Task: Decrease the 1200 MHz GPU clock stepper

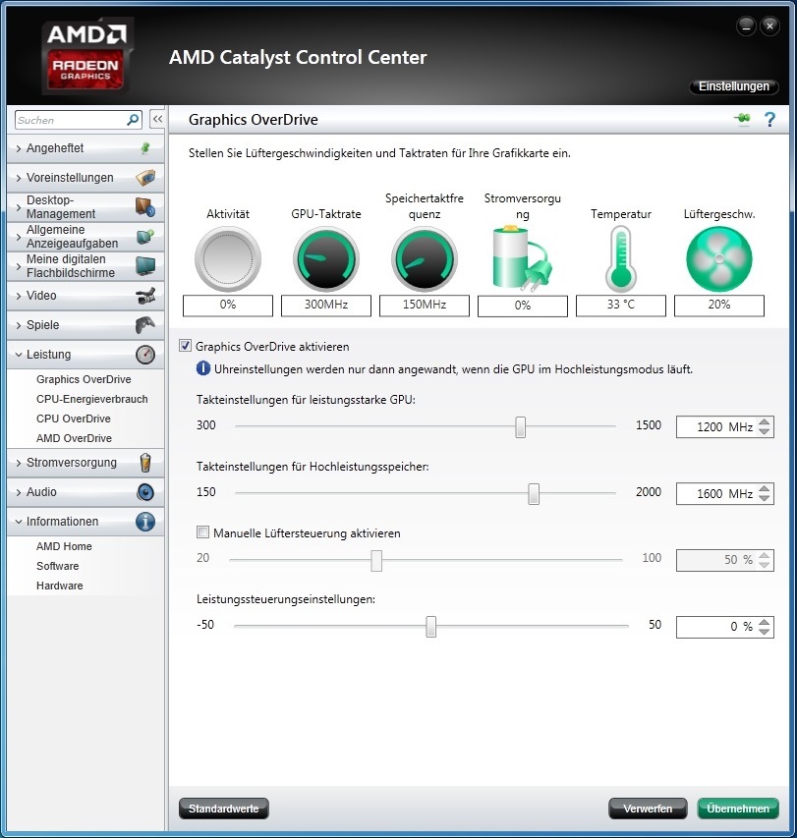Action: point(765,432)
